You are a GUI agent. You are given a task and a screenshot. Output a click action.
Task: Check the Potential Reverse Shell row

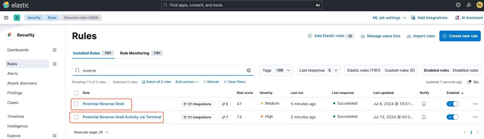click(76, 104)
